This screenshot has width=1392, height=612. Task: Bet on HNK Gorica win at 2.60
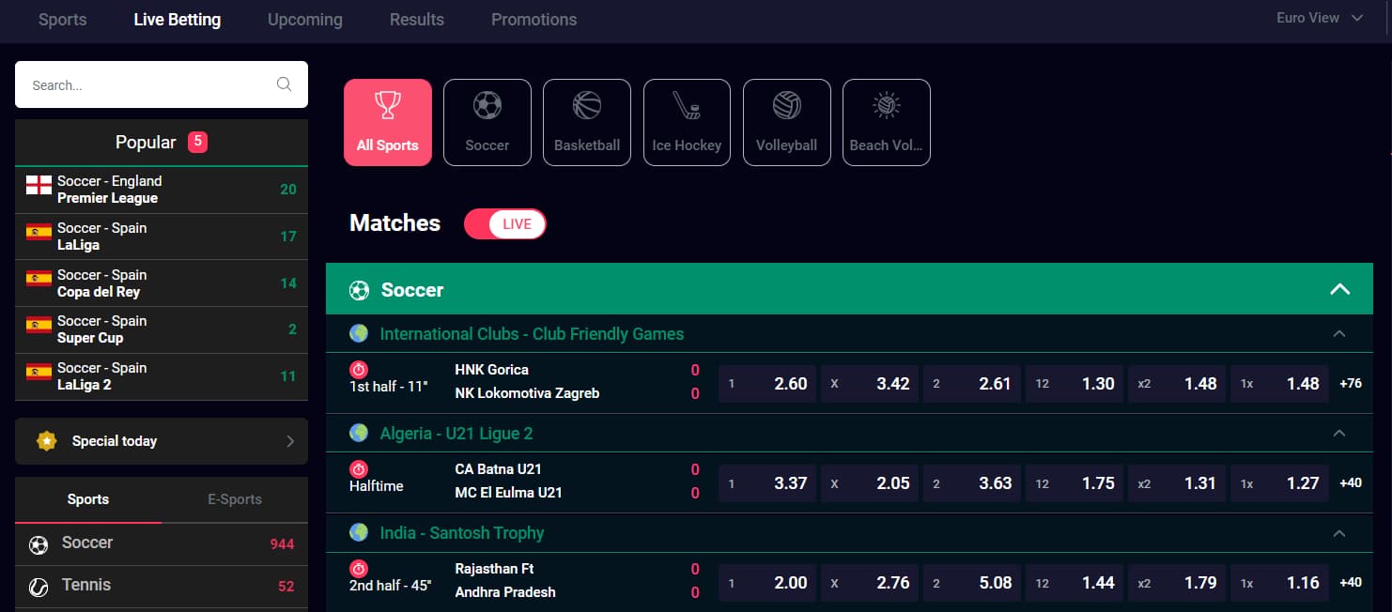point(767,383)
